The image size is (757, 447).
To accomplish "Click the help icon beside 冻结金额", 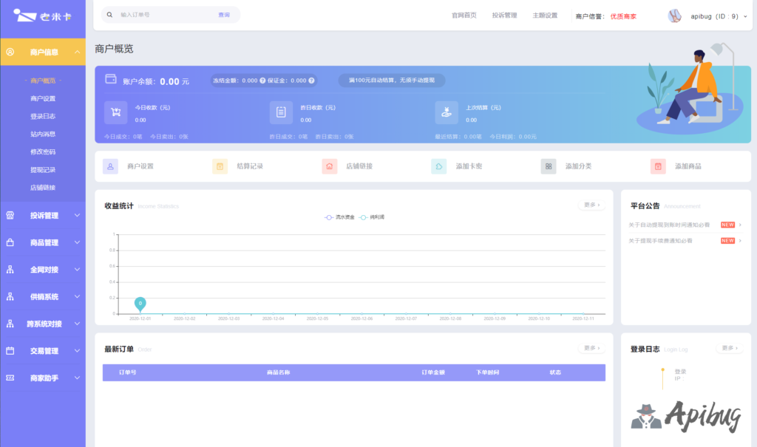I will tap(262, 81).
